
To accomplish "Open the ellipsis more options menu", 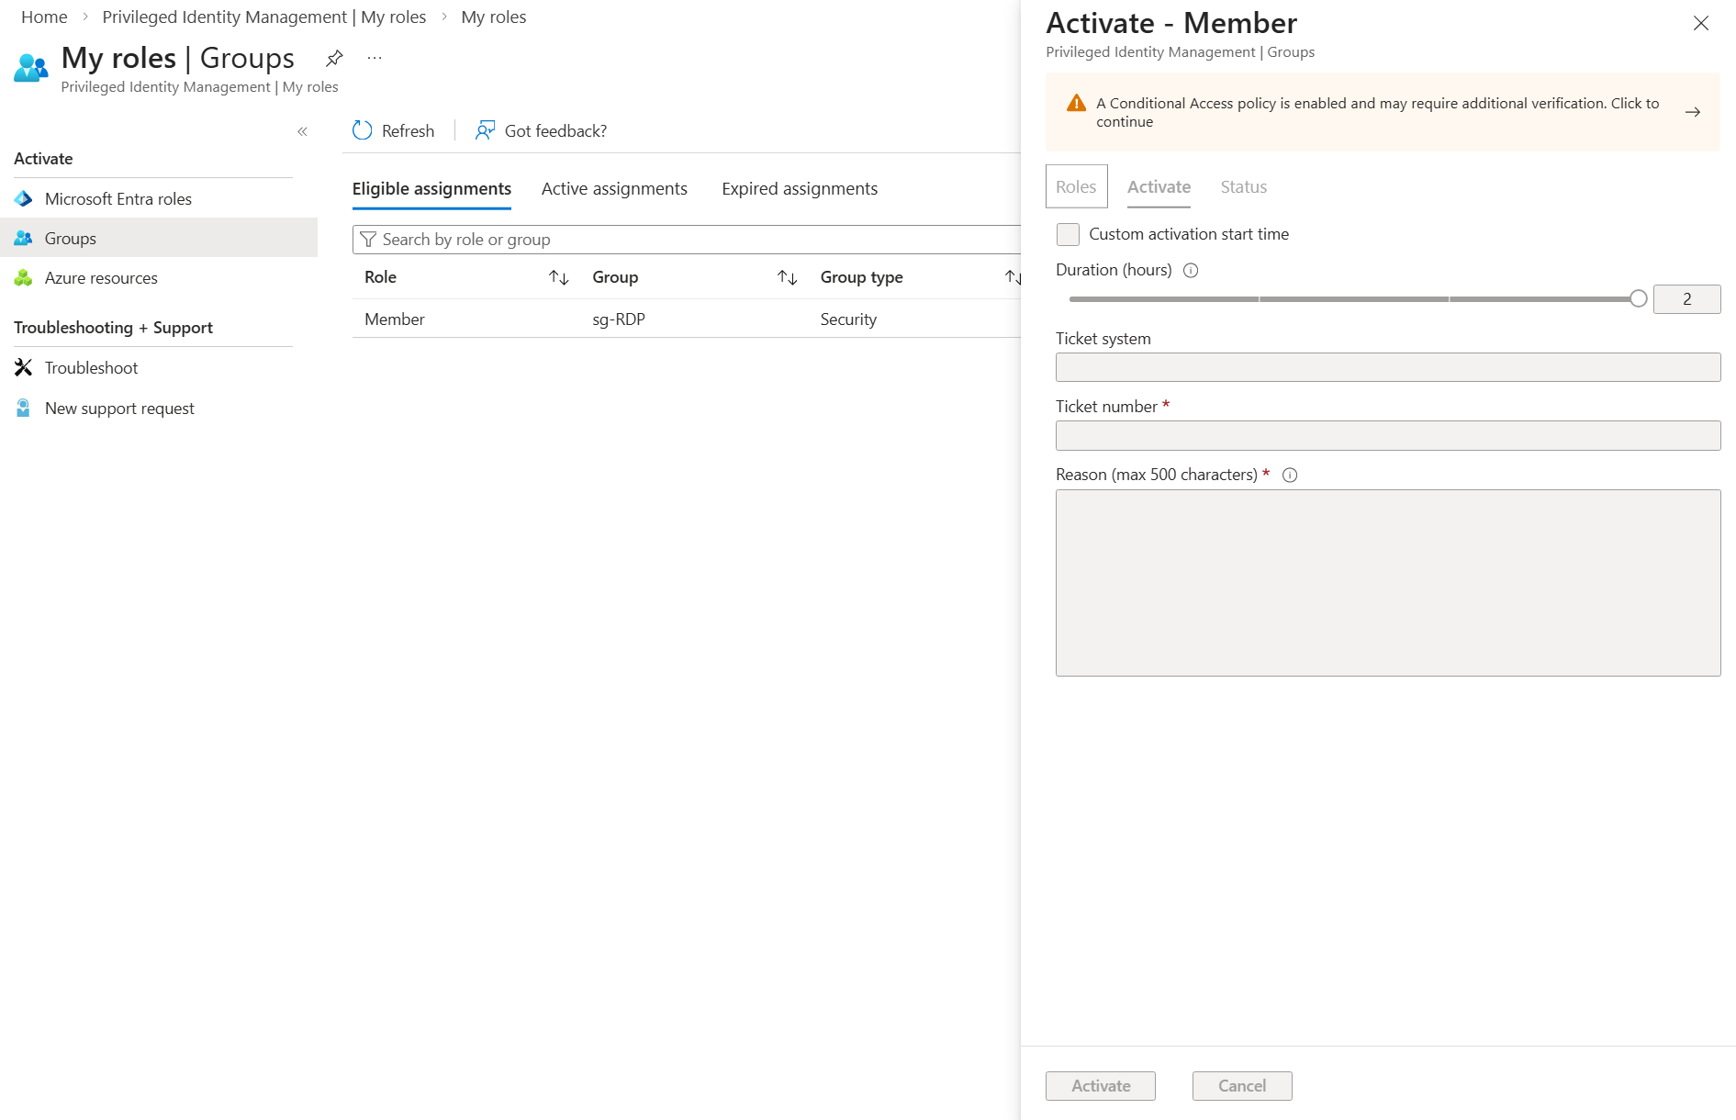I will pyautogui.click(x=375, y=58).
